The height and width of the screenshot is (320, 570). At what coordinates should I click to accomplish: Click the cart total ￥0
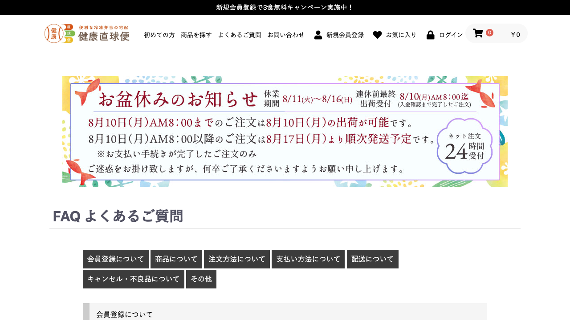(x=515, y=34)
